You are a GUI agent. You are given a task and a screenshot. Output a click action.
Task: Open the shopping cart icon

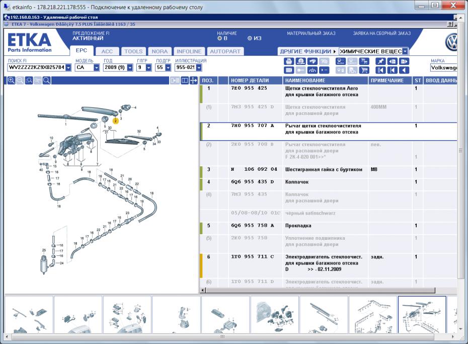364,70
